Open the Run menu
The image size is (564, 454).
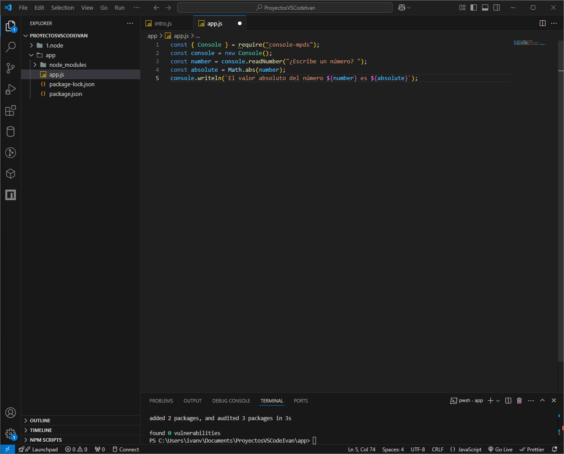pyautogui.click(x=119, y=7)
